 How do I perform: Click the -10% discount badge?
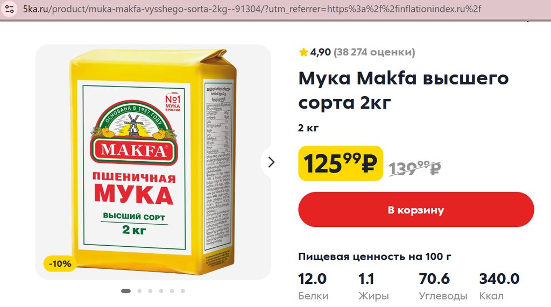60,264
